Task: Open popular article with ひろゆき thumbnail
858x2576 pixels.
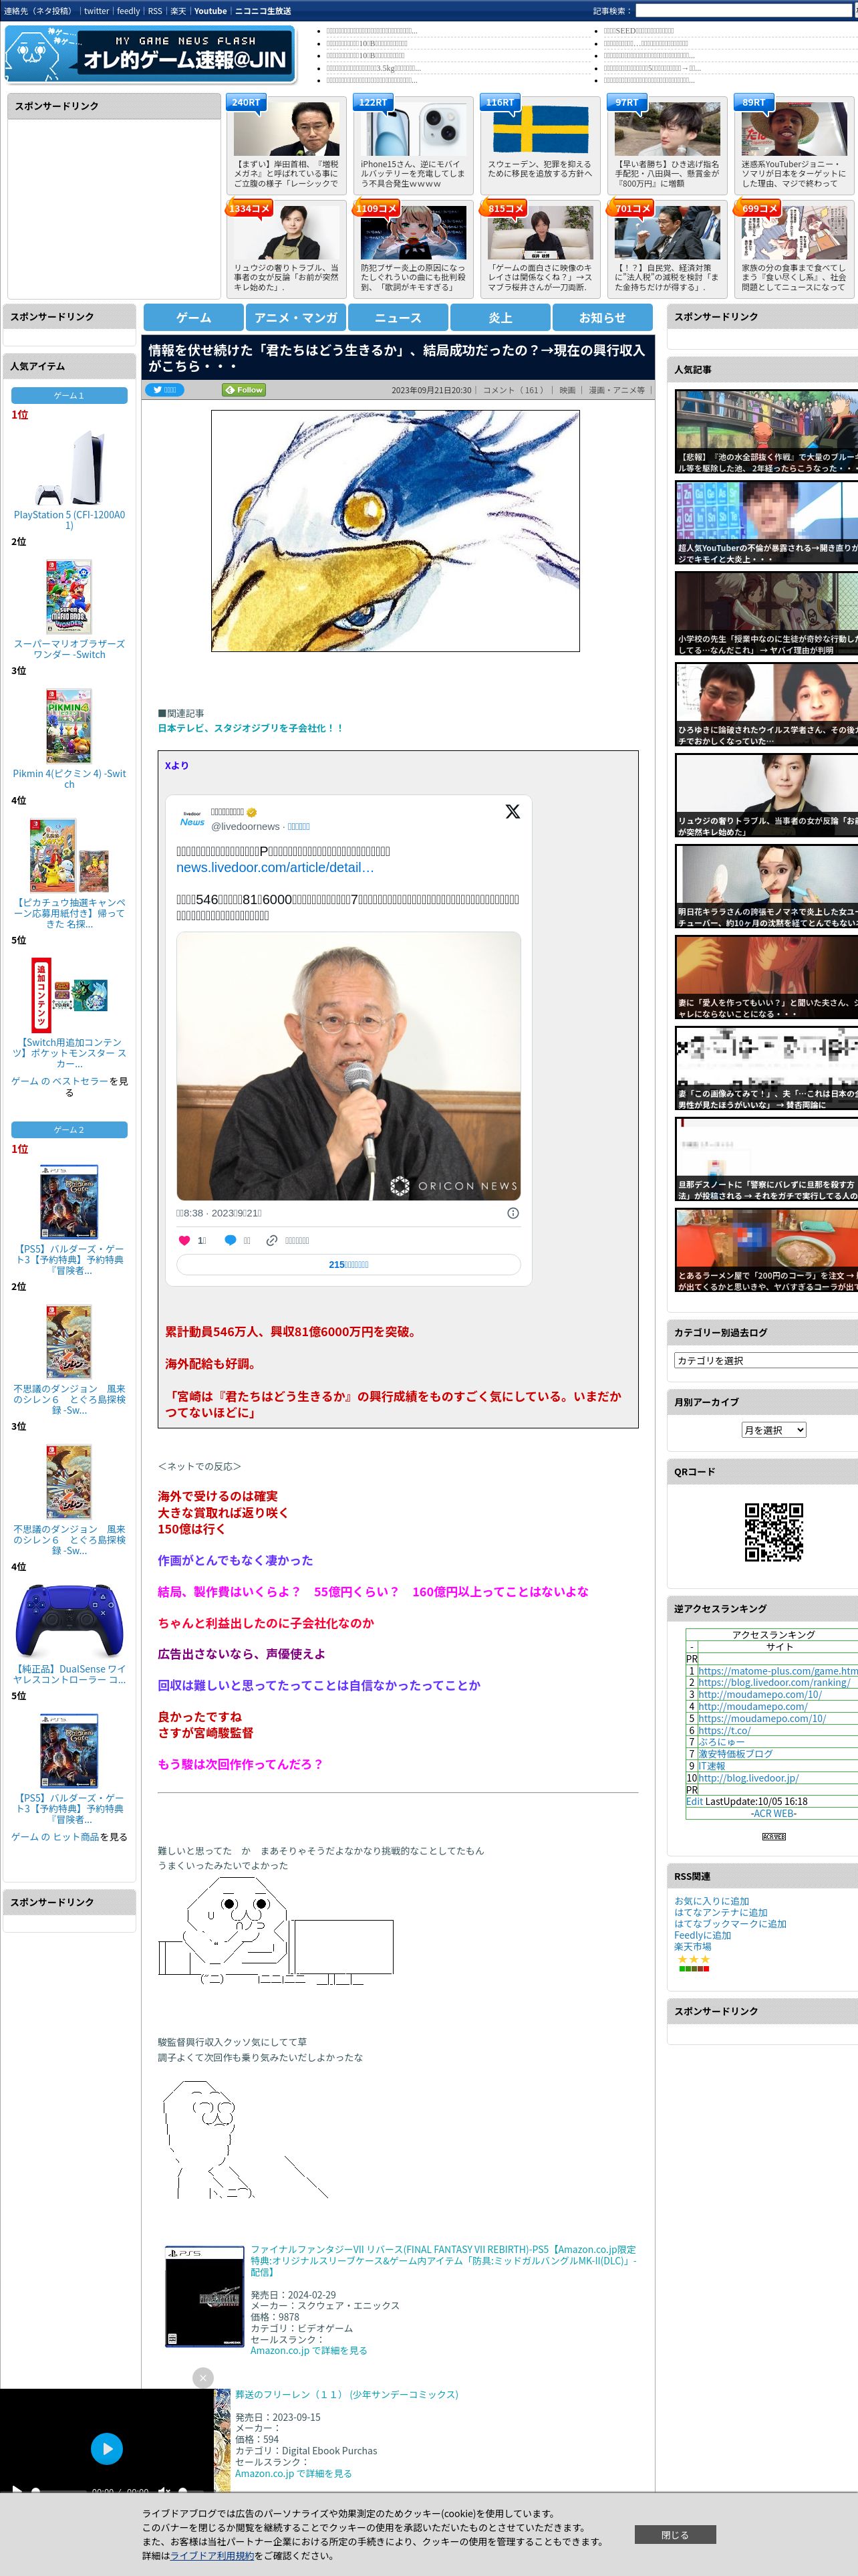Action: (x=766, y=705)
